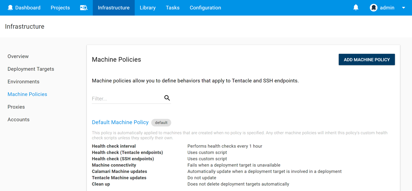Click the Add Machine Policy button

click(367, 59)
